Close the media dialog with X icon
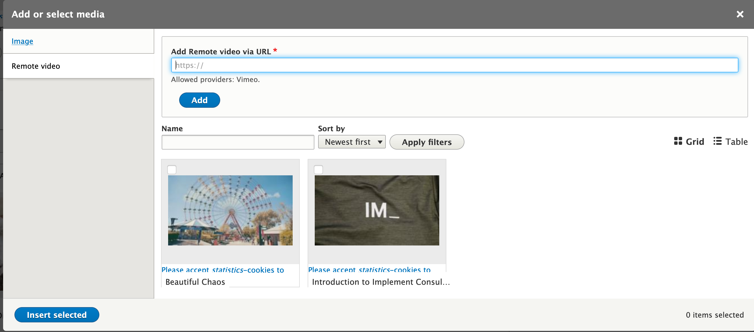Viewport: 754px width, 332px height. 740,14
